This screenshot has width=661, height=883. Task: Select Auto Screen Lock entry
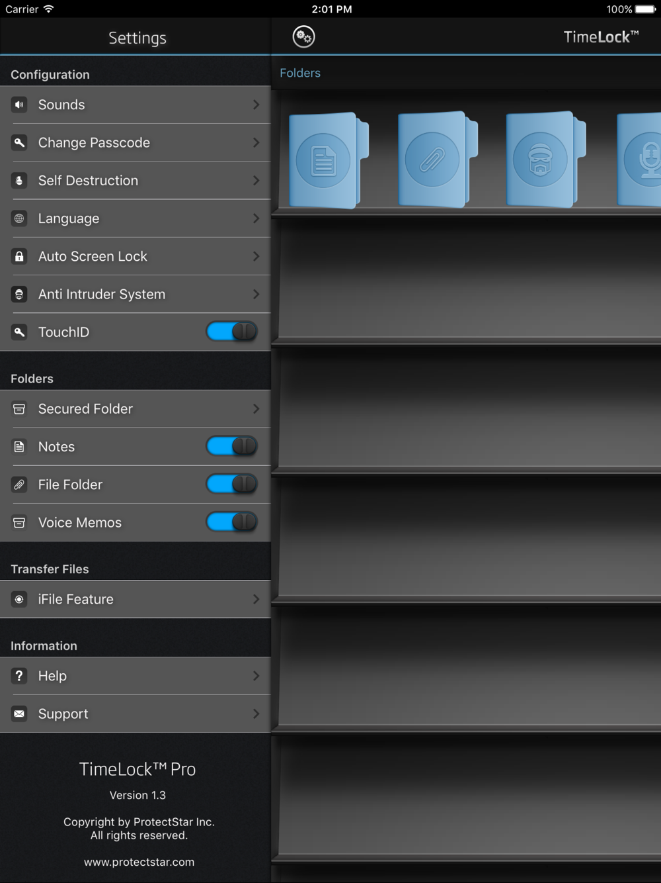tap(93, 256)
